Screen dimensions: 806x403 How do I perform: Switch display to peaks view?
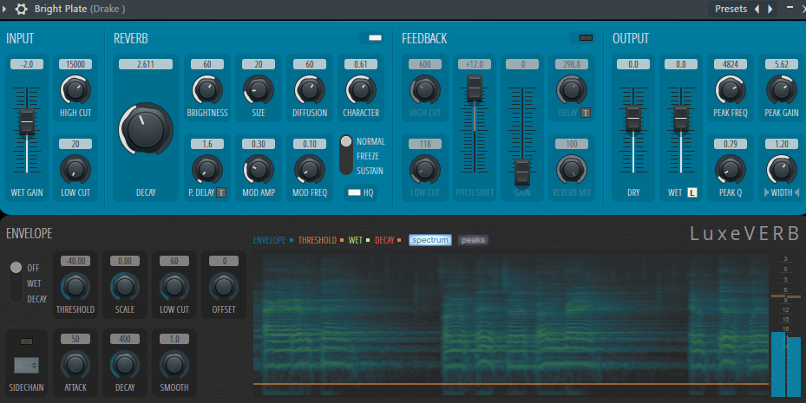point(473,239)
